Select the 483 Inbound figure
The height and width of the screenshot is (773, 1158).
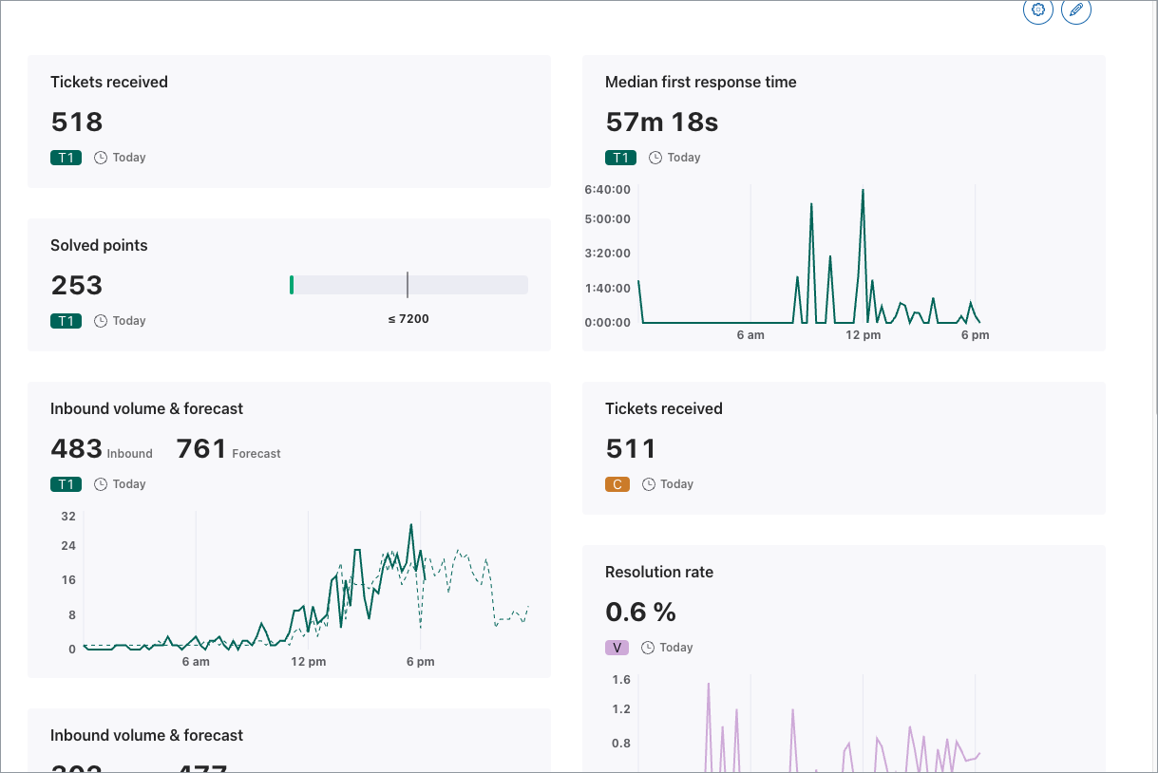pos(76,449)
